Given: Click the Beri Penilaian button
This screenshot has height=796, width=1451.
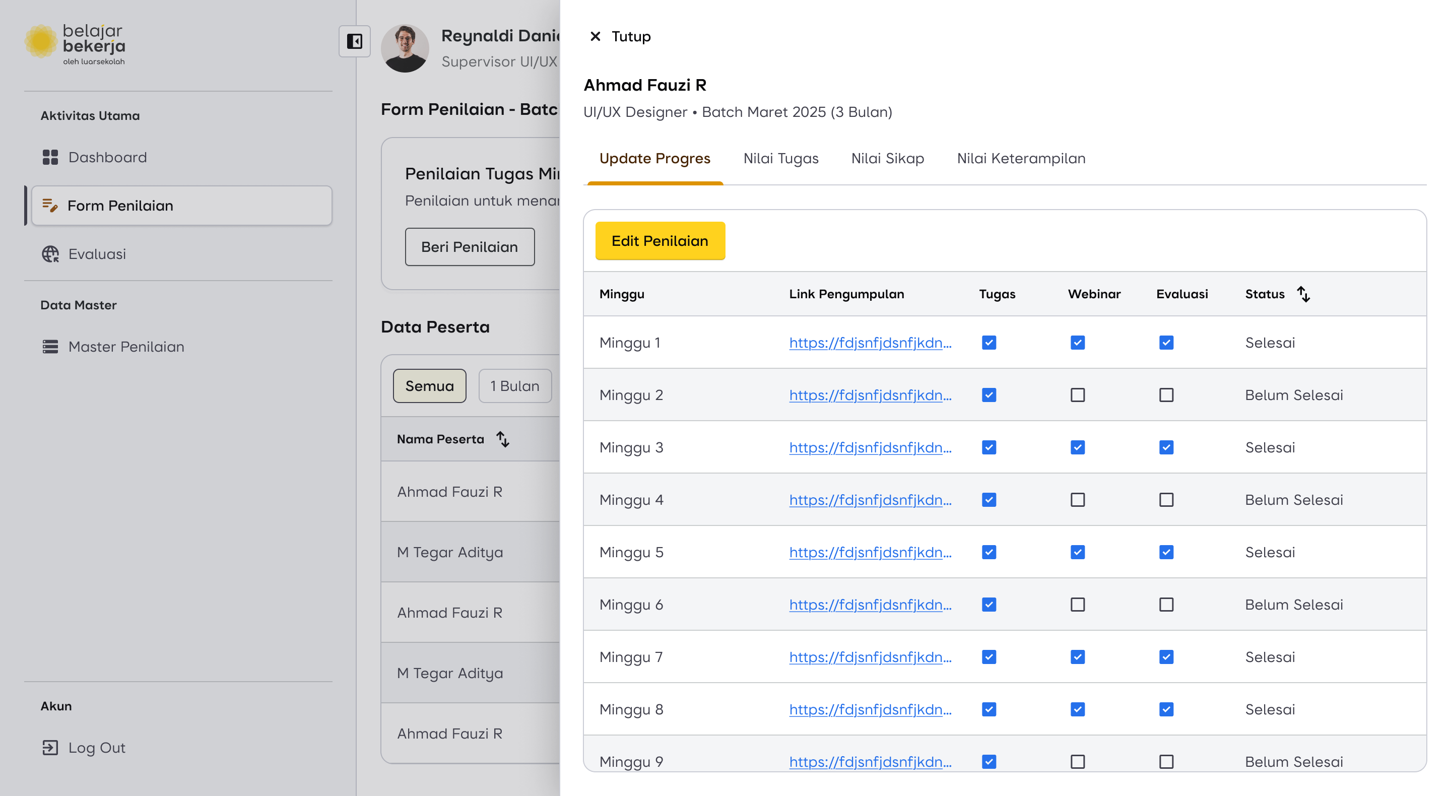Looking at the screenshot, I should [469, 247].
